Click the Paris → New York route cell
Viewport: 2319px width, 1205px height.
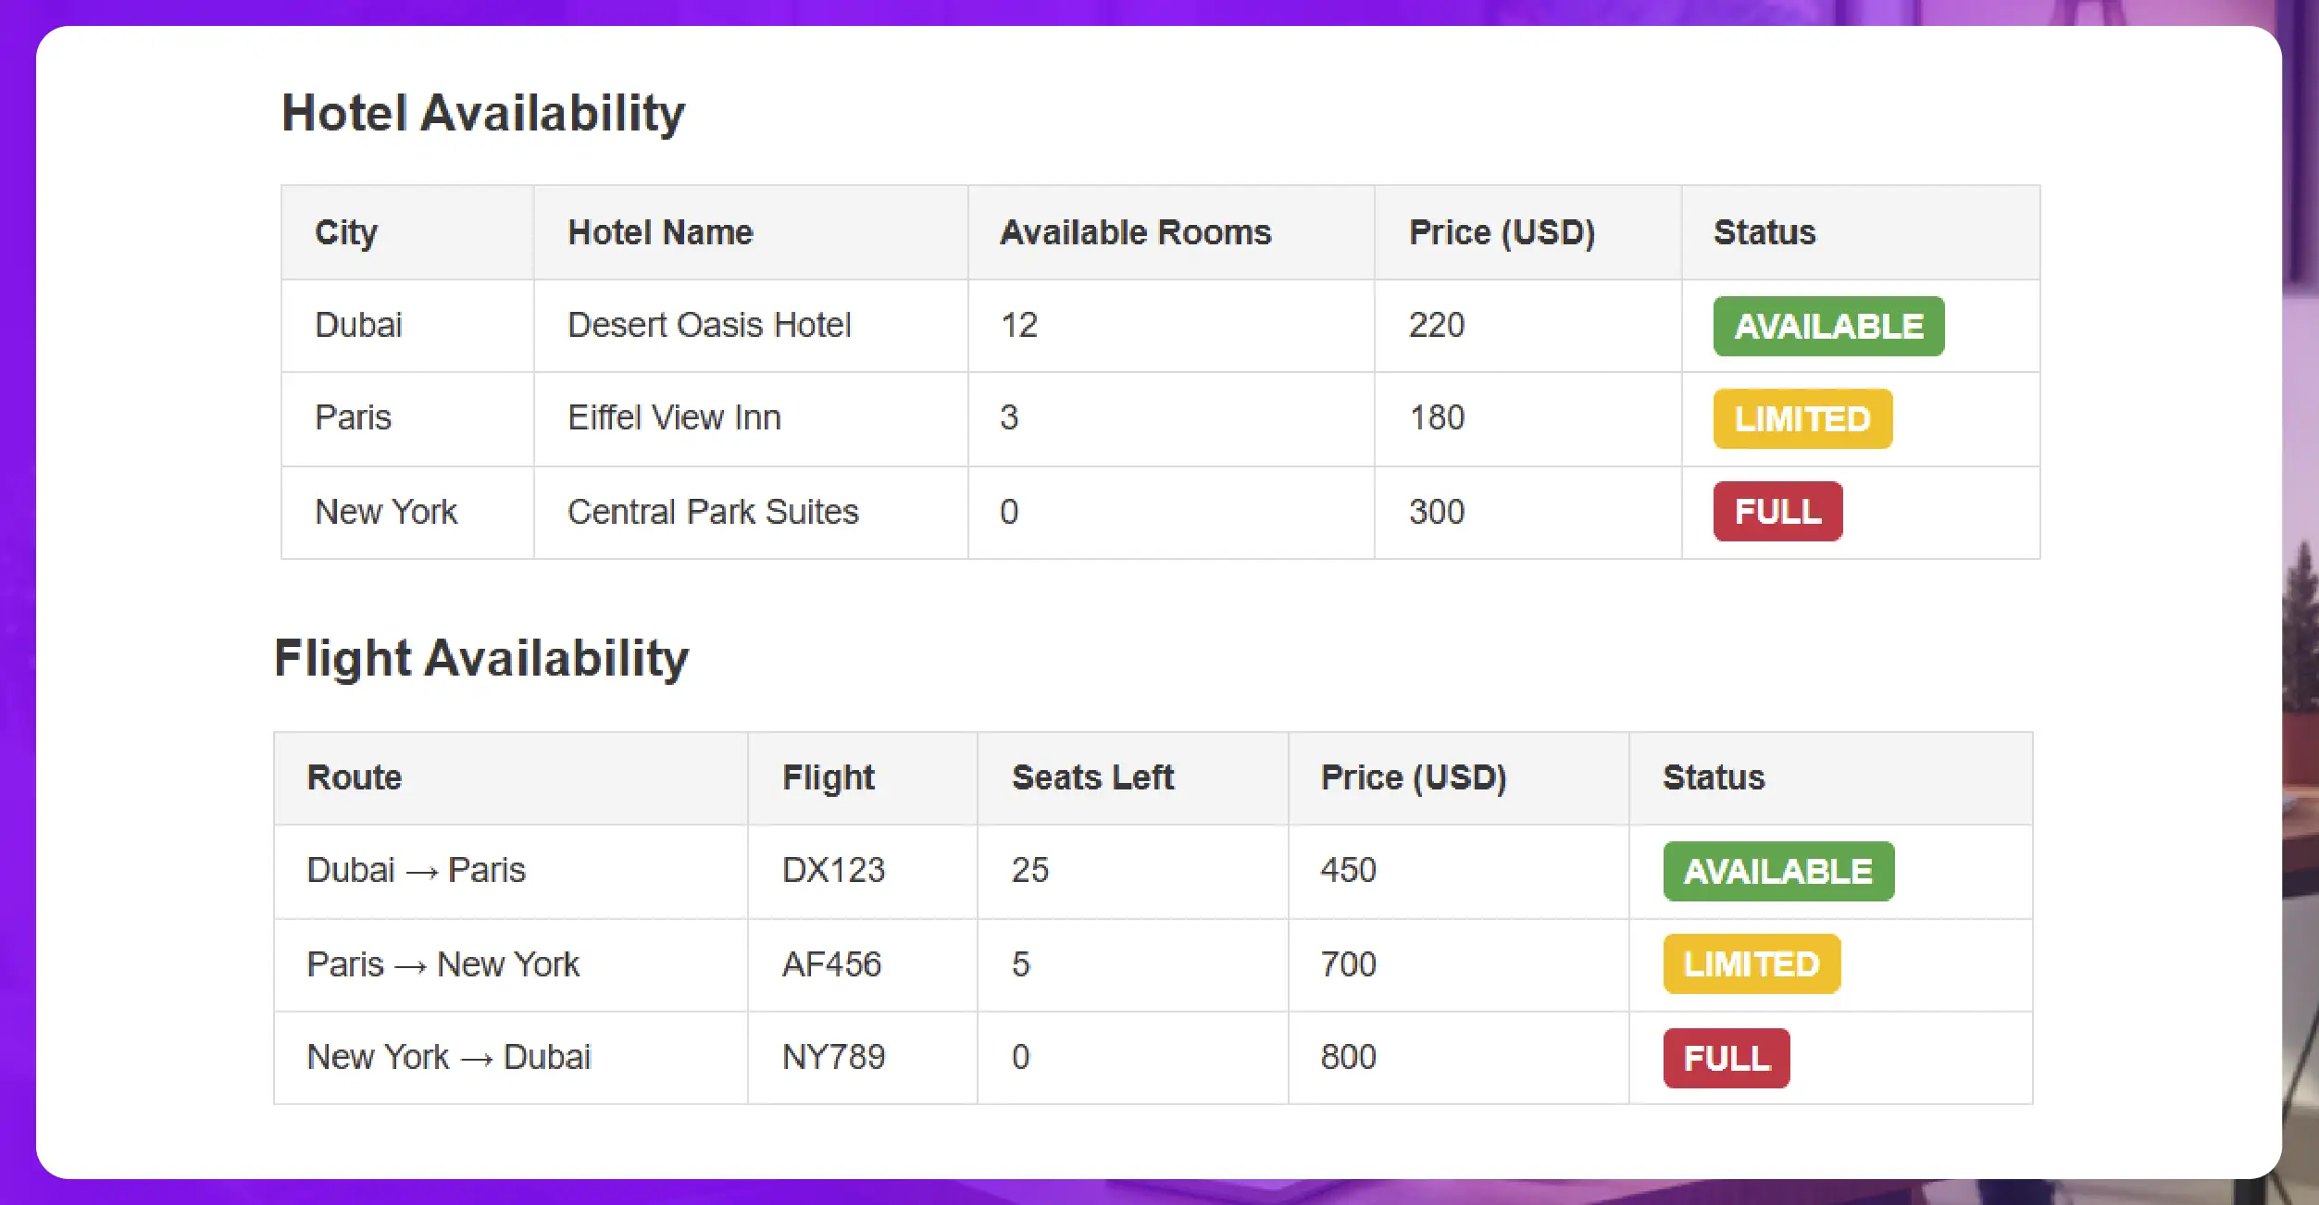click(x=443, y=964)
